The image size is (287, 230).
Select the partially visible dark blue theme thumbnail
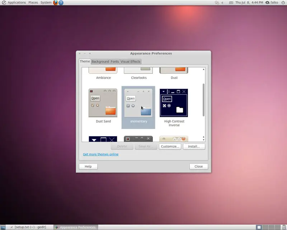point(103,139)
